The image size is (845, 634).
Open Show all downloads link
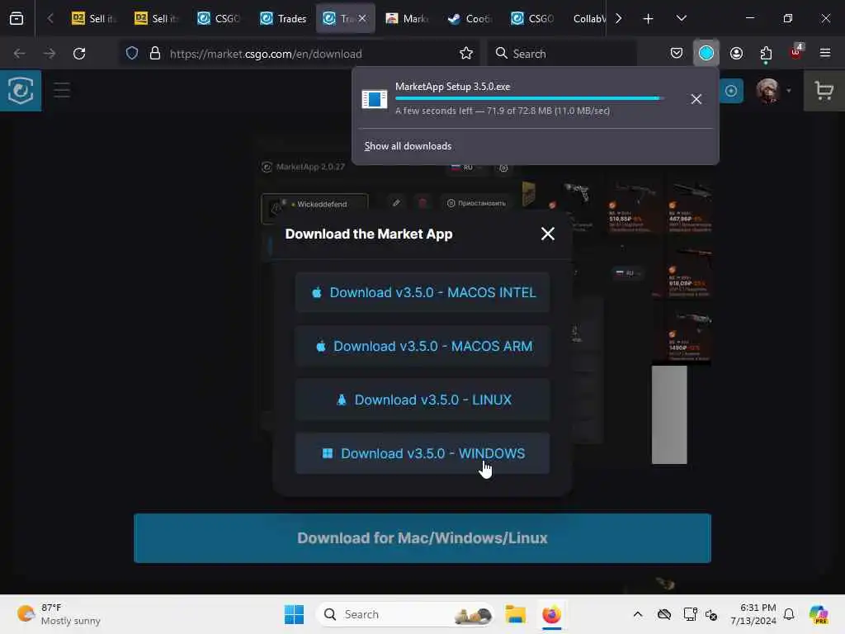[408, 146]
